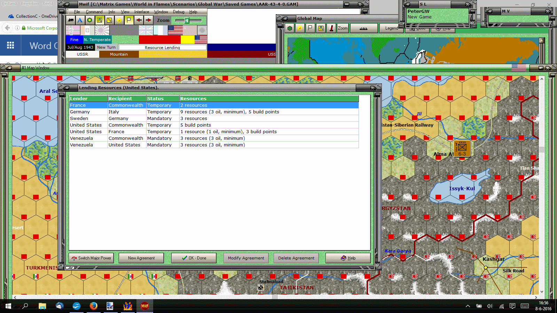
Task: Toggle the white flag icon in main toolbar
Action: tap(129, 20)
